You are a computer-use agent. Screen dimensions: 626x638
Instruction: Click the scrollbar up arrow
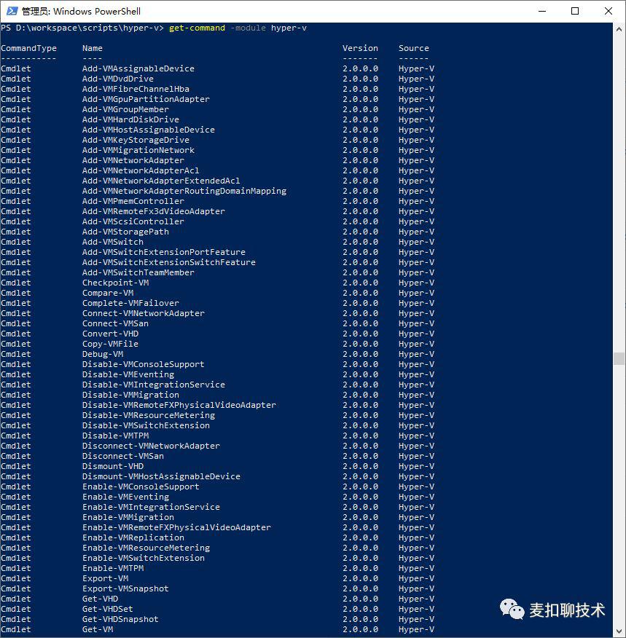[619, 28]
